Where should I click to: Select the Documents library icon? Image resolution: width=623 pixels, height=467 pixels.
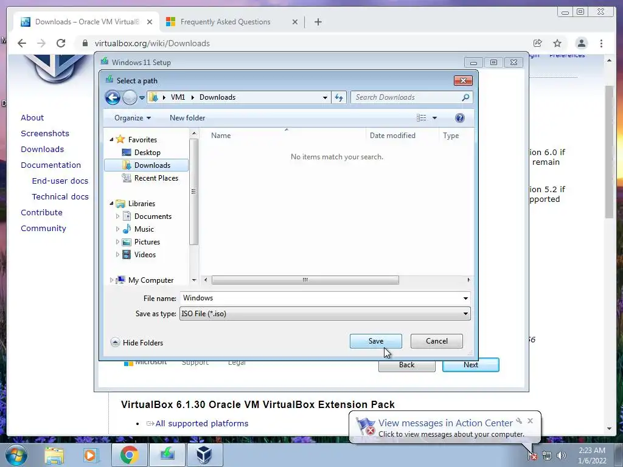[127, 216]
